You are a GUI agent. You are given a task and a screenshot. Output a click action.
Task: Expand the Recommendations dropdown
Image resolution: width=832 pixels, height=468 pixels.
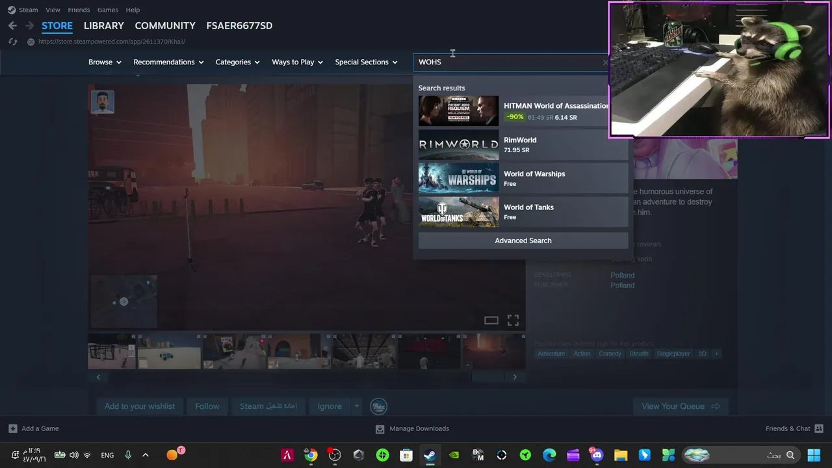pos(168,62)
